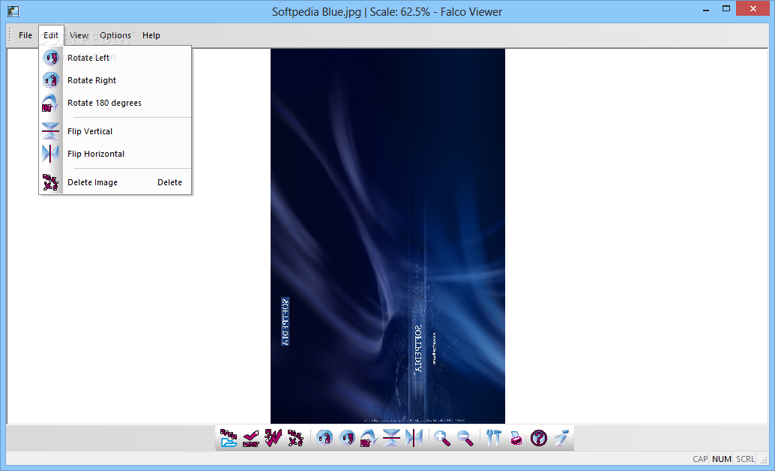Select Rotate 180 degrees menu entry

115,103
